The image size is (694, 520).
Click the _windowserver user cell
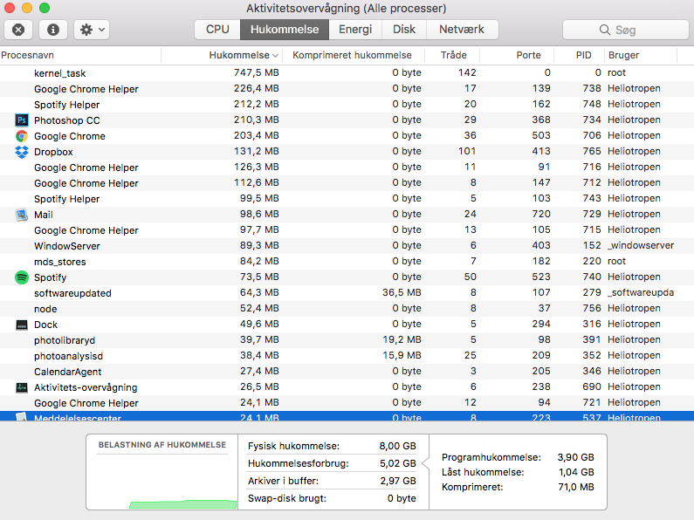[x=641, y=245]
